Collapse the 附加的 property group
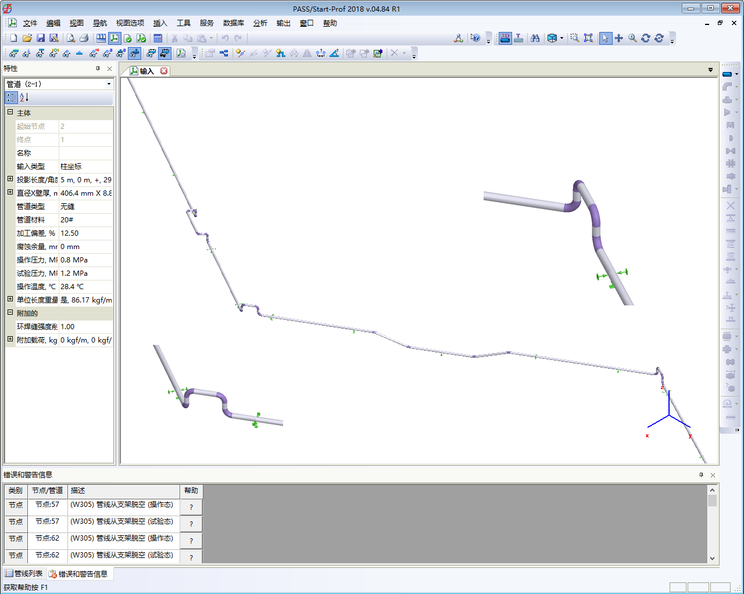 tap(10, 312)
